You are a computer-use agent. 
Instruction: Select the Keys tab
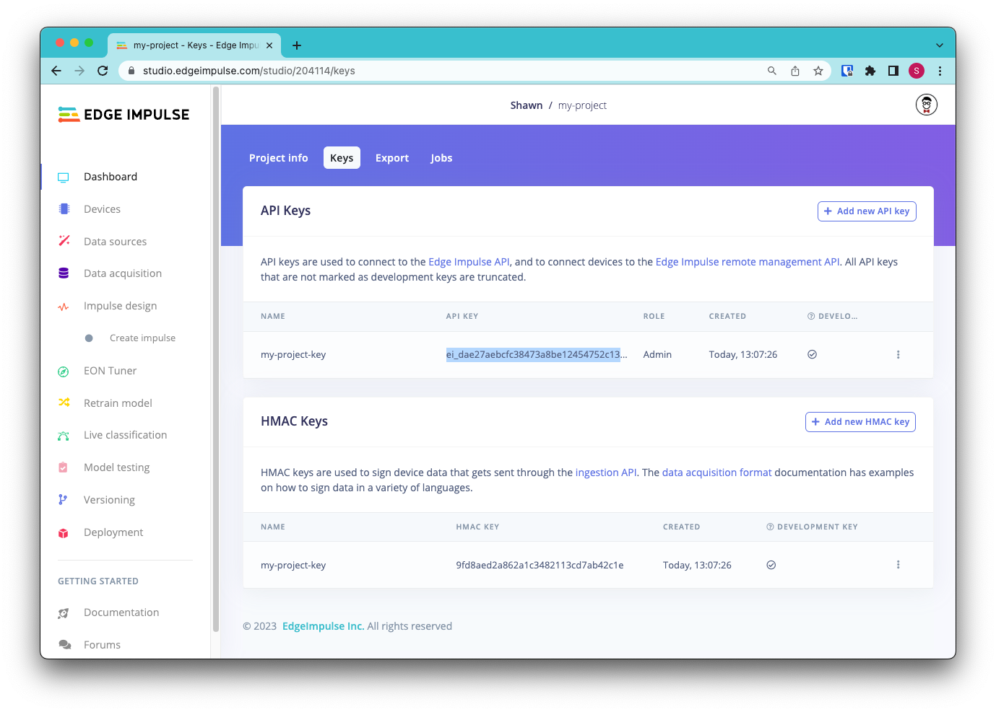tap(342, 158)
